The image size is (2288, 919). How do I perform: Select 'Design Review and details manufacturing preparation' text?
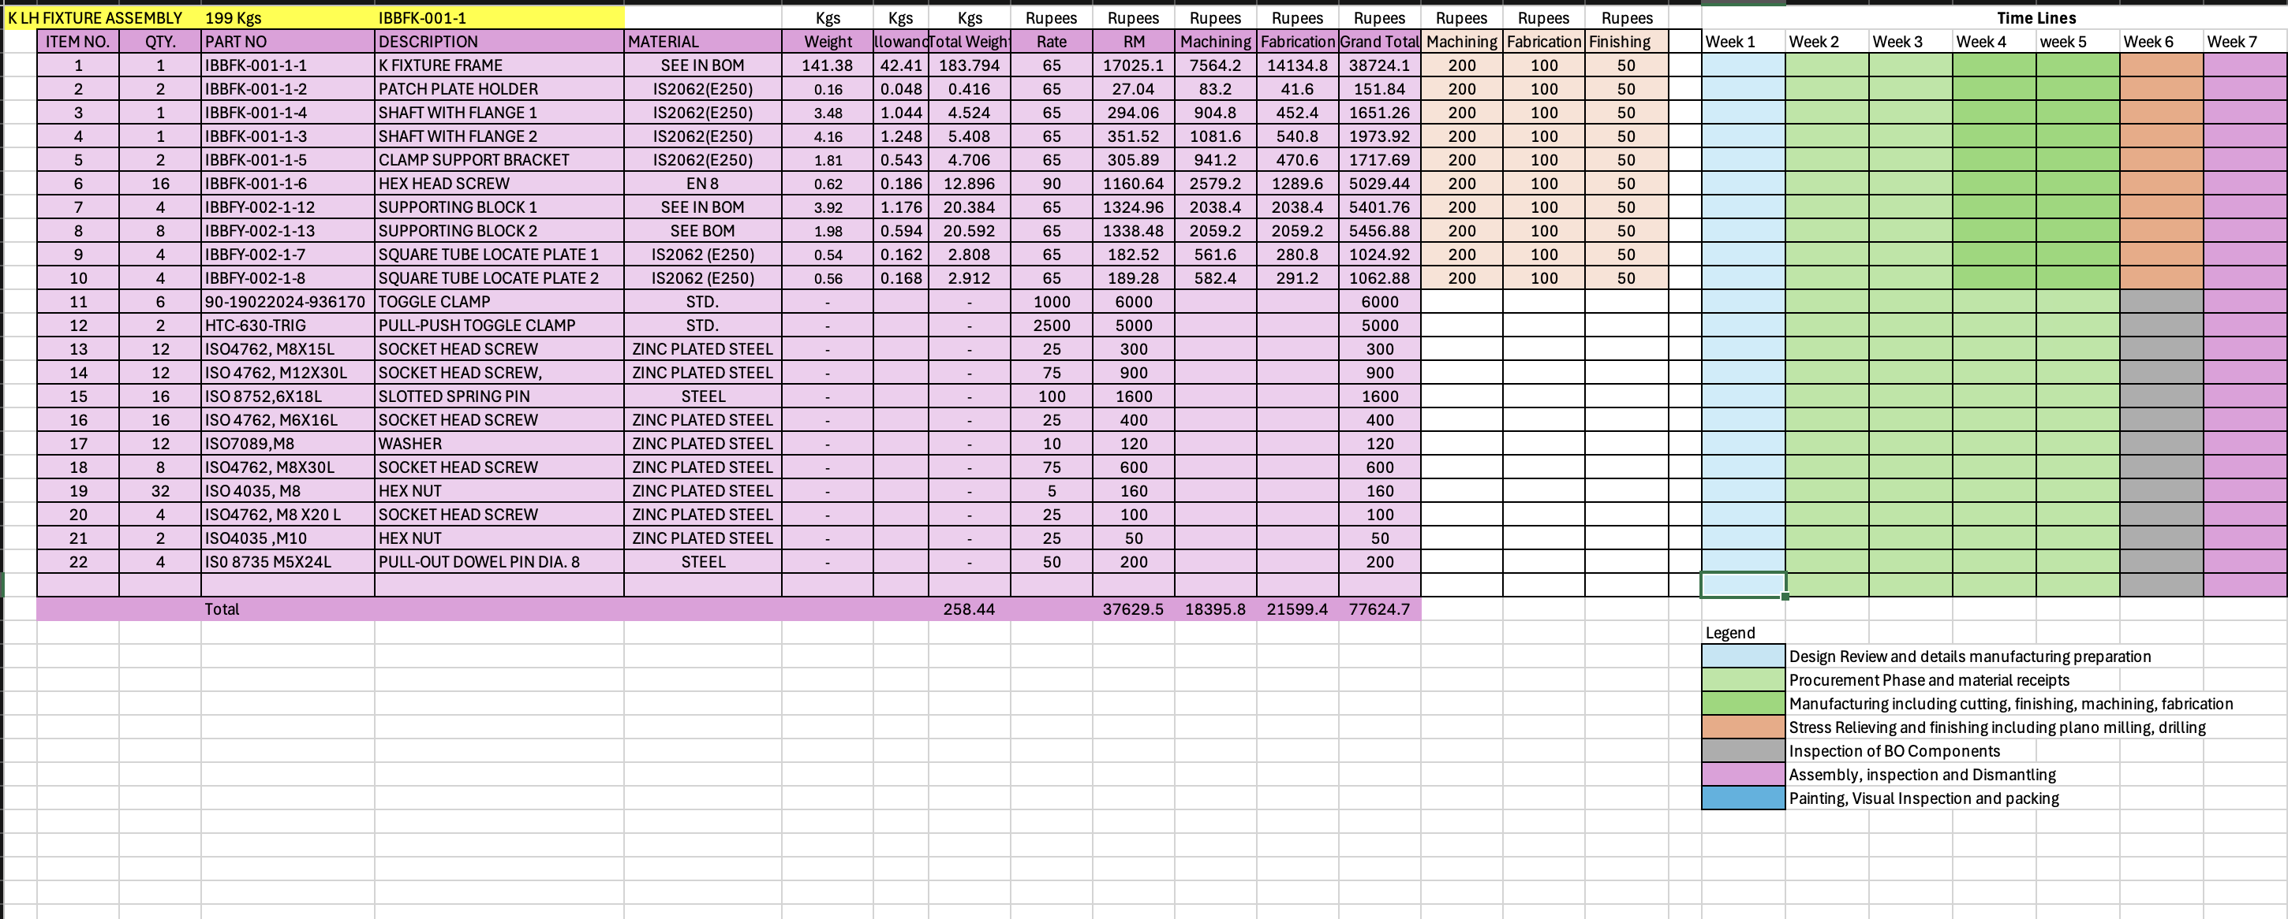(x=1970, y=657)
